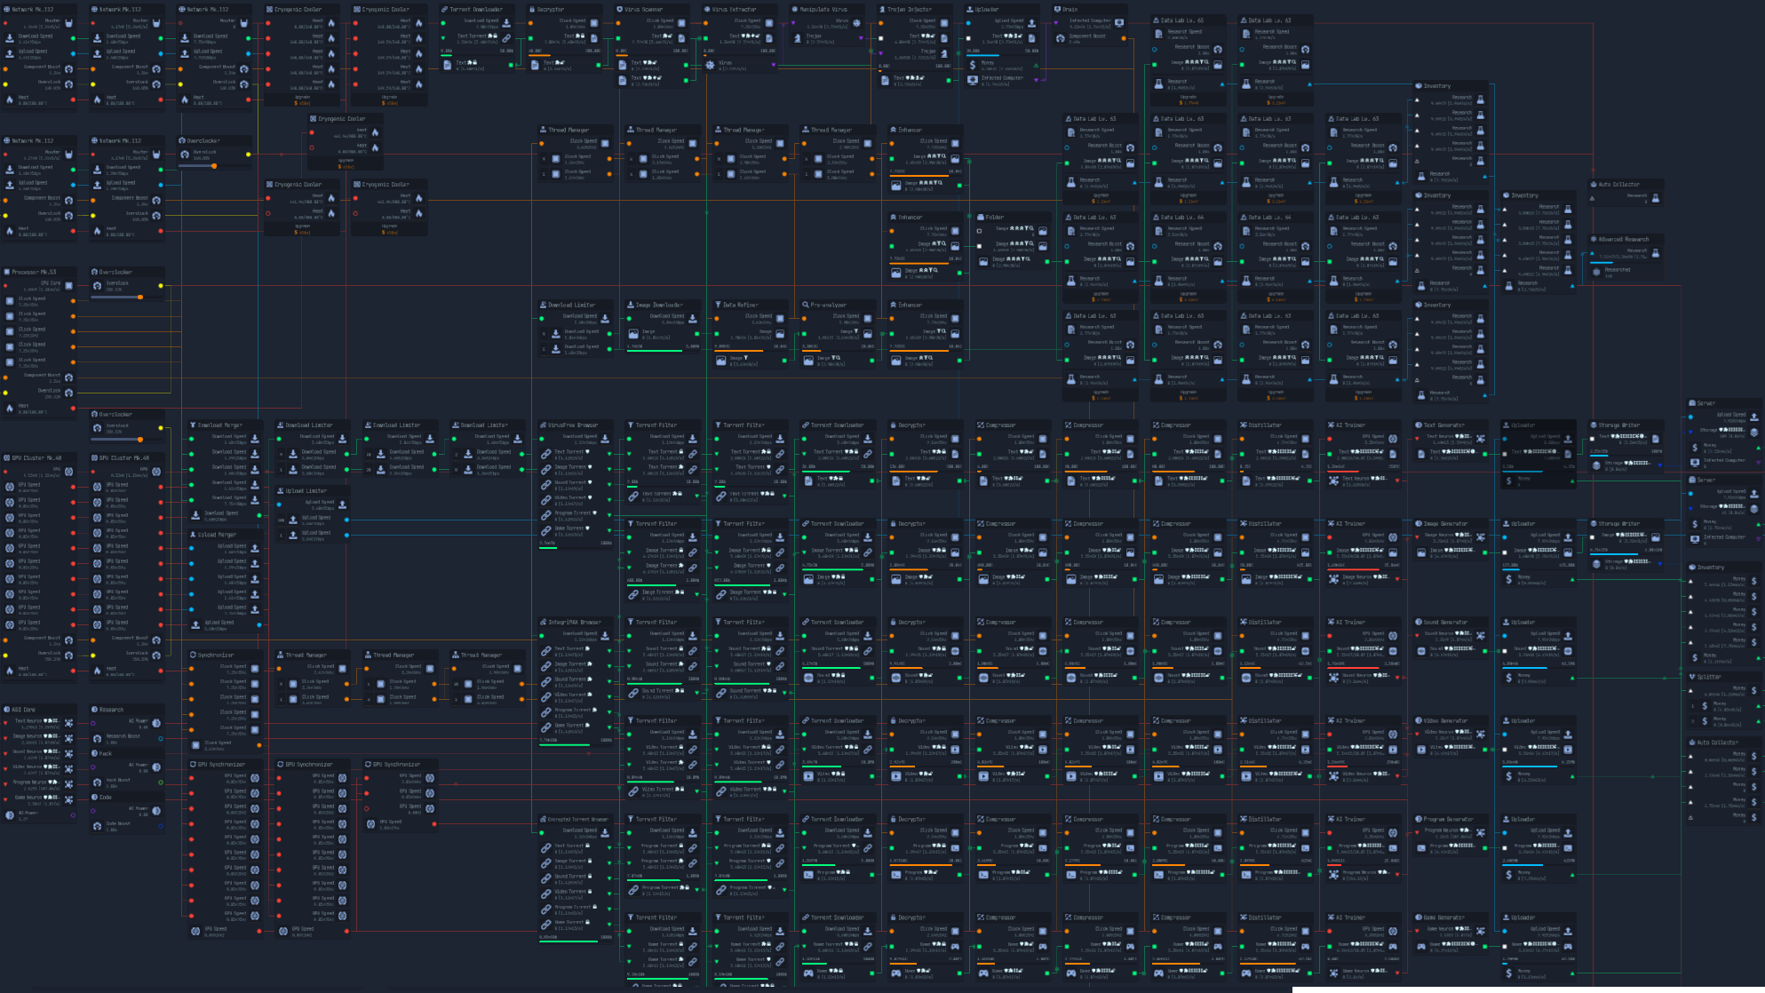
Task: Click Download Merger's output Download Speed icon
Action: coord(195,514)
